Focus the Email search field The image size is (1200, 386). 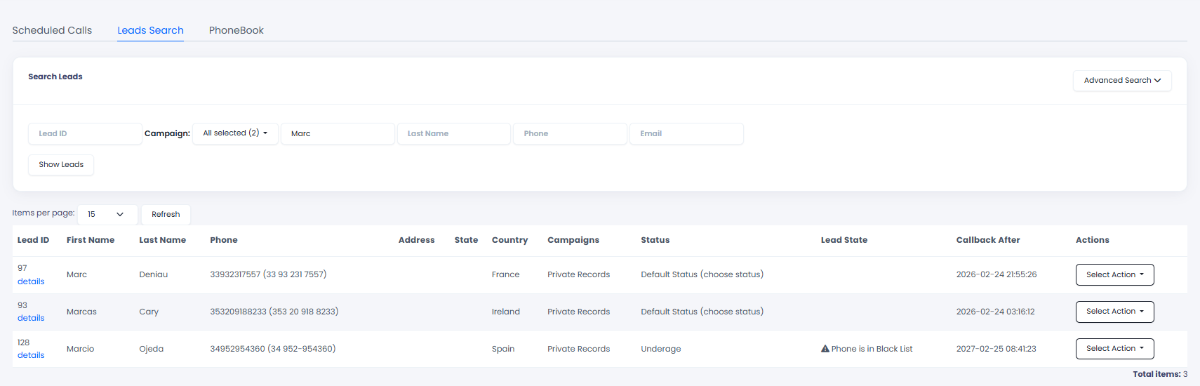click(x=686, y=133)
